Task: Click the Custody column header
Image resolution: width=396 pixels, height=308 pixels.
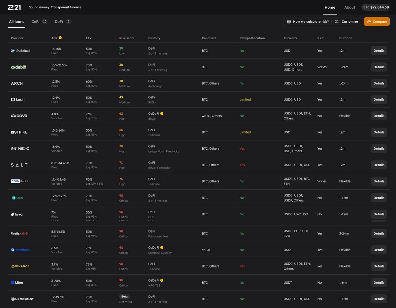Action: (154, 38)
